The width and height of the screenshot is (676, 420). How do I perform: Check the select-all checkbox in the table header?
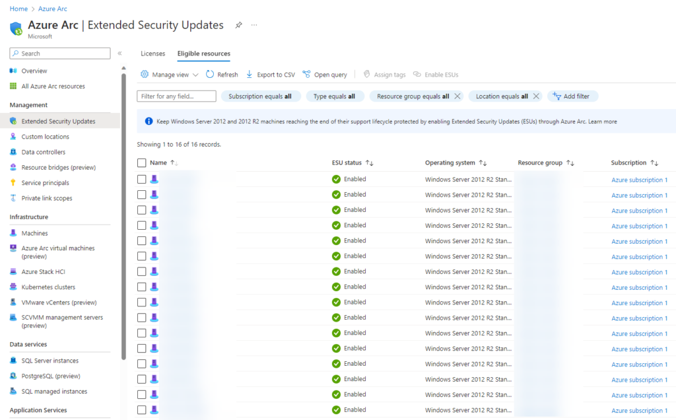click(141, 162)
